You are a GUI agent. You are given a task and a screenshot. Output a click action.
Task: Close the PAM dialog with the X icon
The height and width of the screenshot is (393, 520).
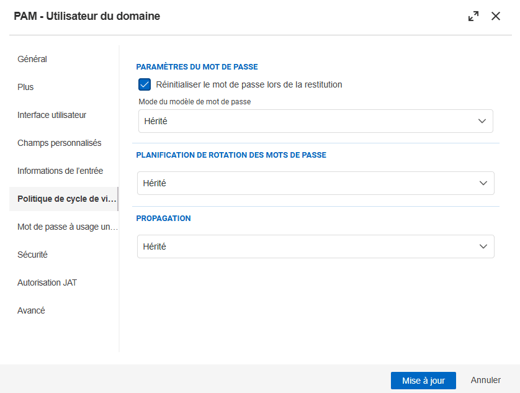496,16
